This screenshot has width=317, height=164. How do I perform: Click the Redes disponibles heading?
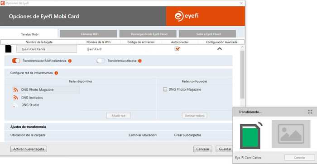(80, 81)
